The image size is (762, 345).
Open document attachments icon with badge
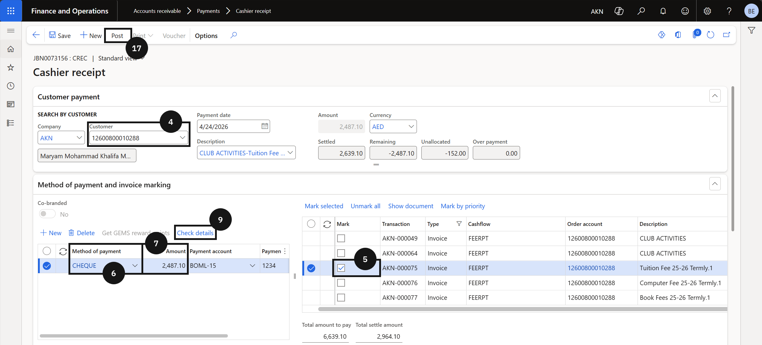[x=696, y=34]
